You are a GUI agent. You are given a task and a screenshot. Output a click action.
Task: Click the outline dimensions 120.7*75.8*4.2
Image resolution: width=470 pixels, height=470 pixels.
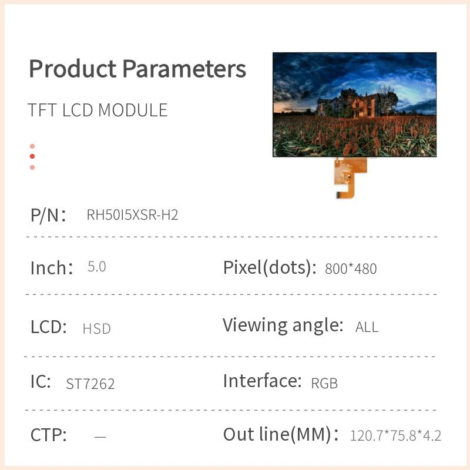point(395,436)
